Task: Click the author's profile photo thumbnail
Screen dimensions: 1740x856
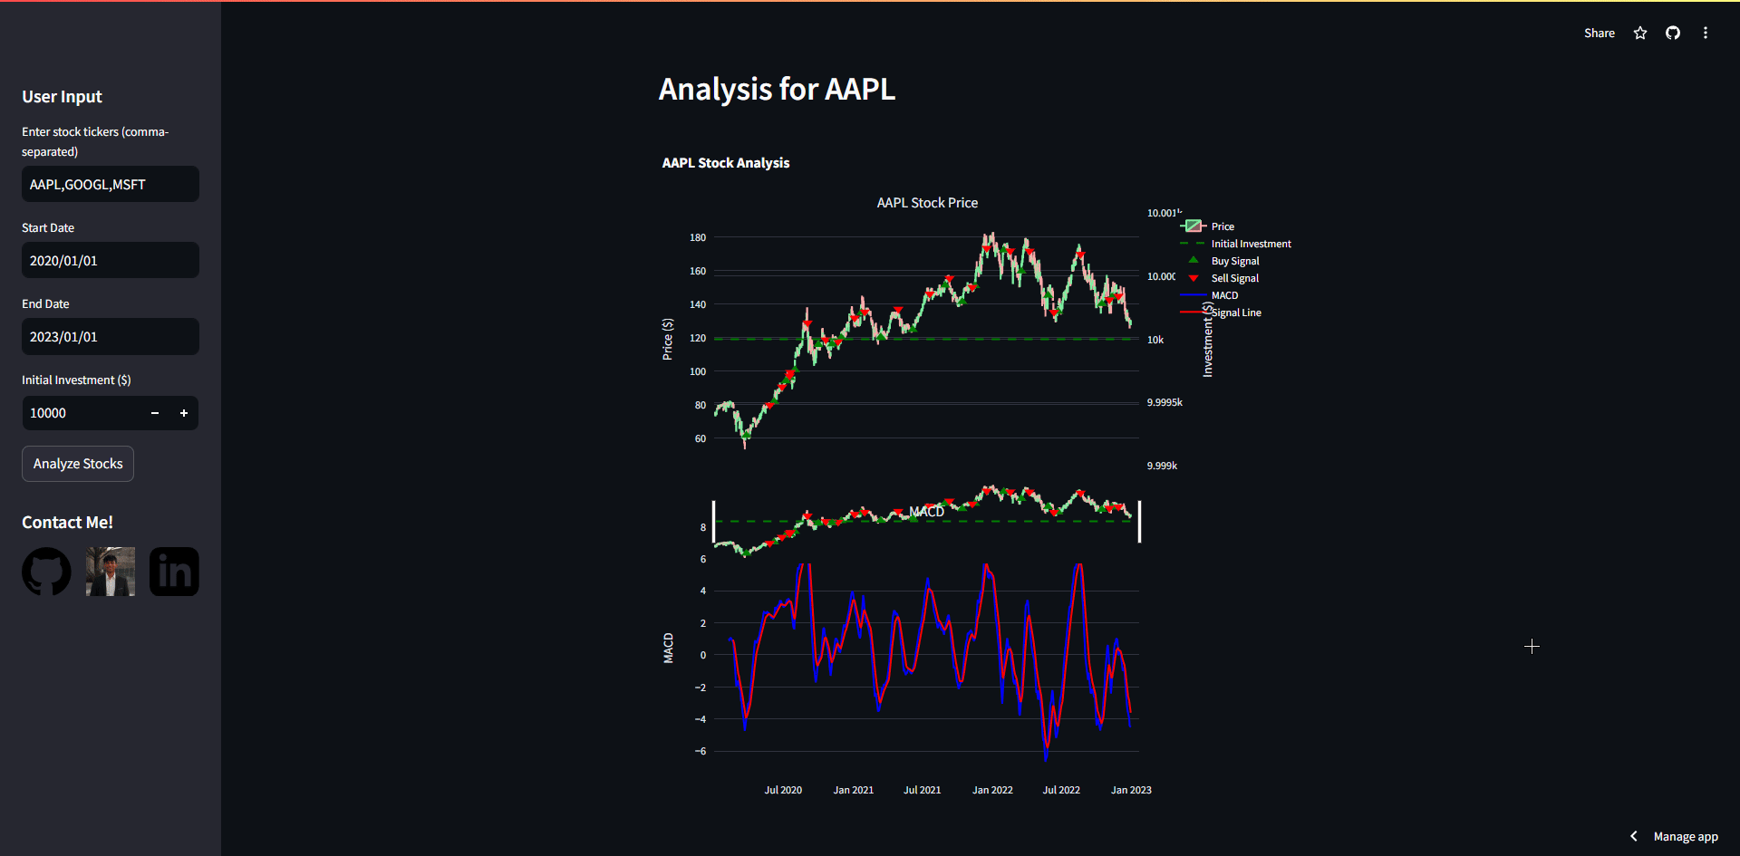Action: coord(110,572)
